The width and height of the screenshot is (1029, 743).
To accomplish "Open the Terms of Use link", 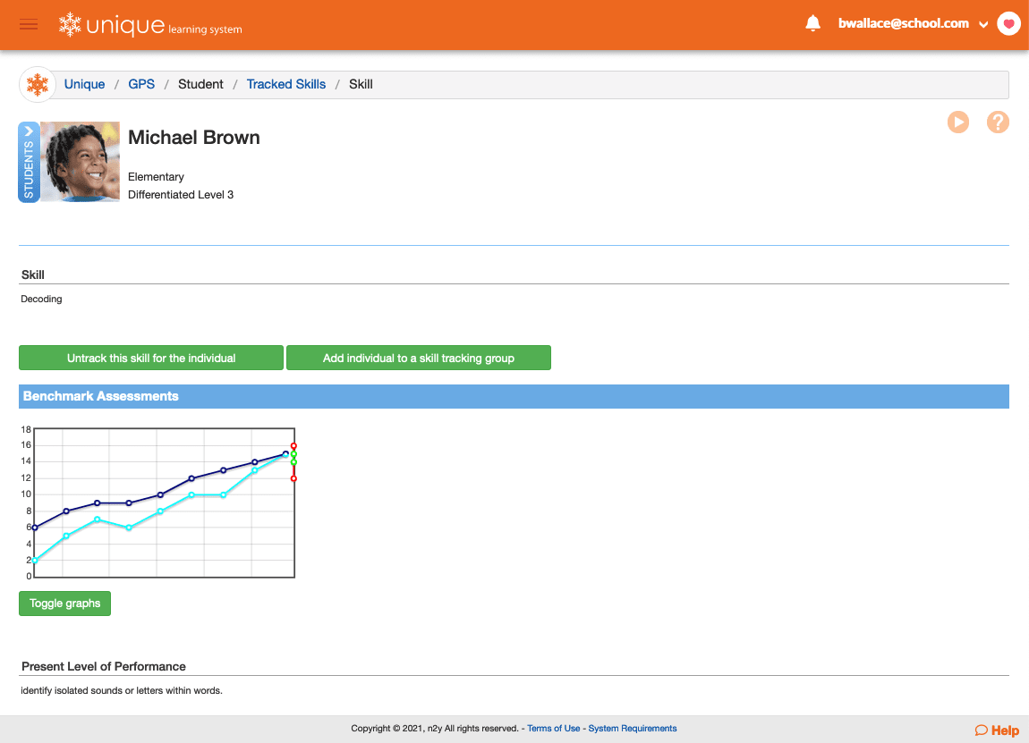I will pyautogui.click(x=553, y=729).
